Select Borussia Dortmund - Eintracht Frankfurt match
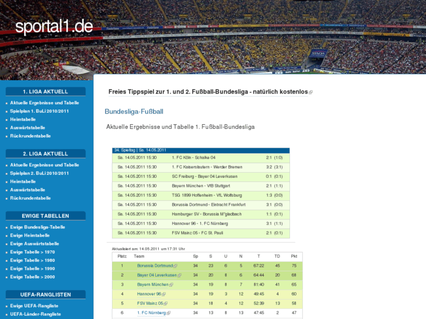 coord(201,205)
